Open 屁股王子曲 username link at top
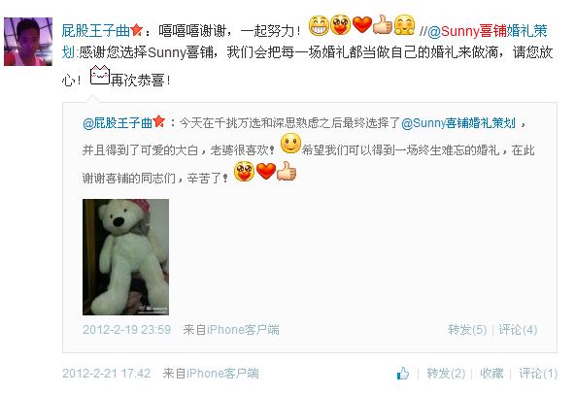Viewport: 575px width, 394px height. 96,31
